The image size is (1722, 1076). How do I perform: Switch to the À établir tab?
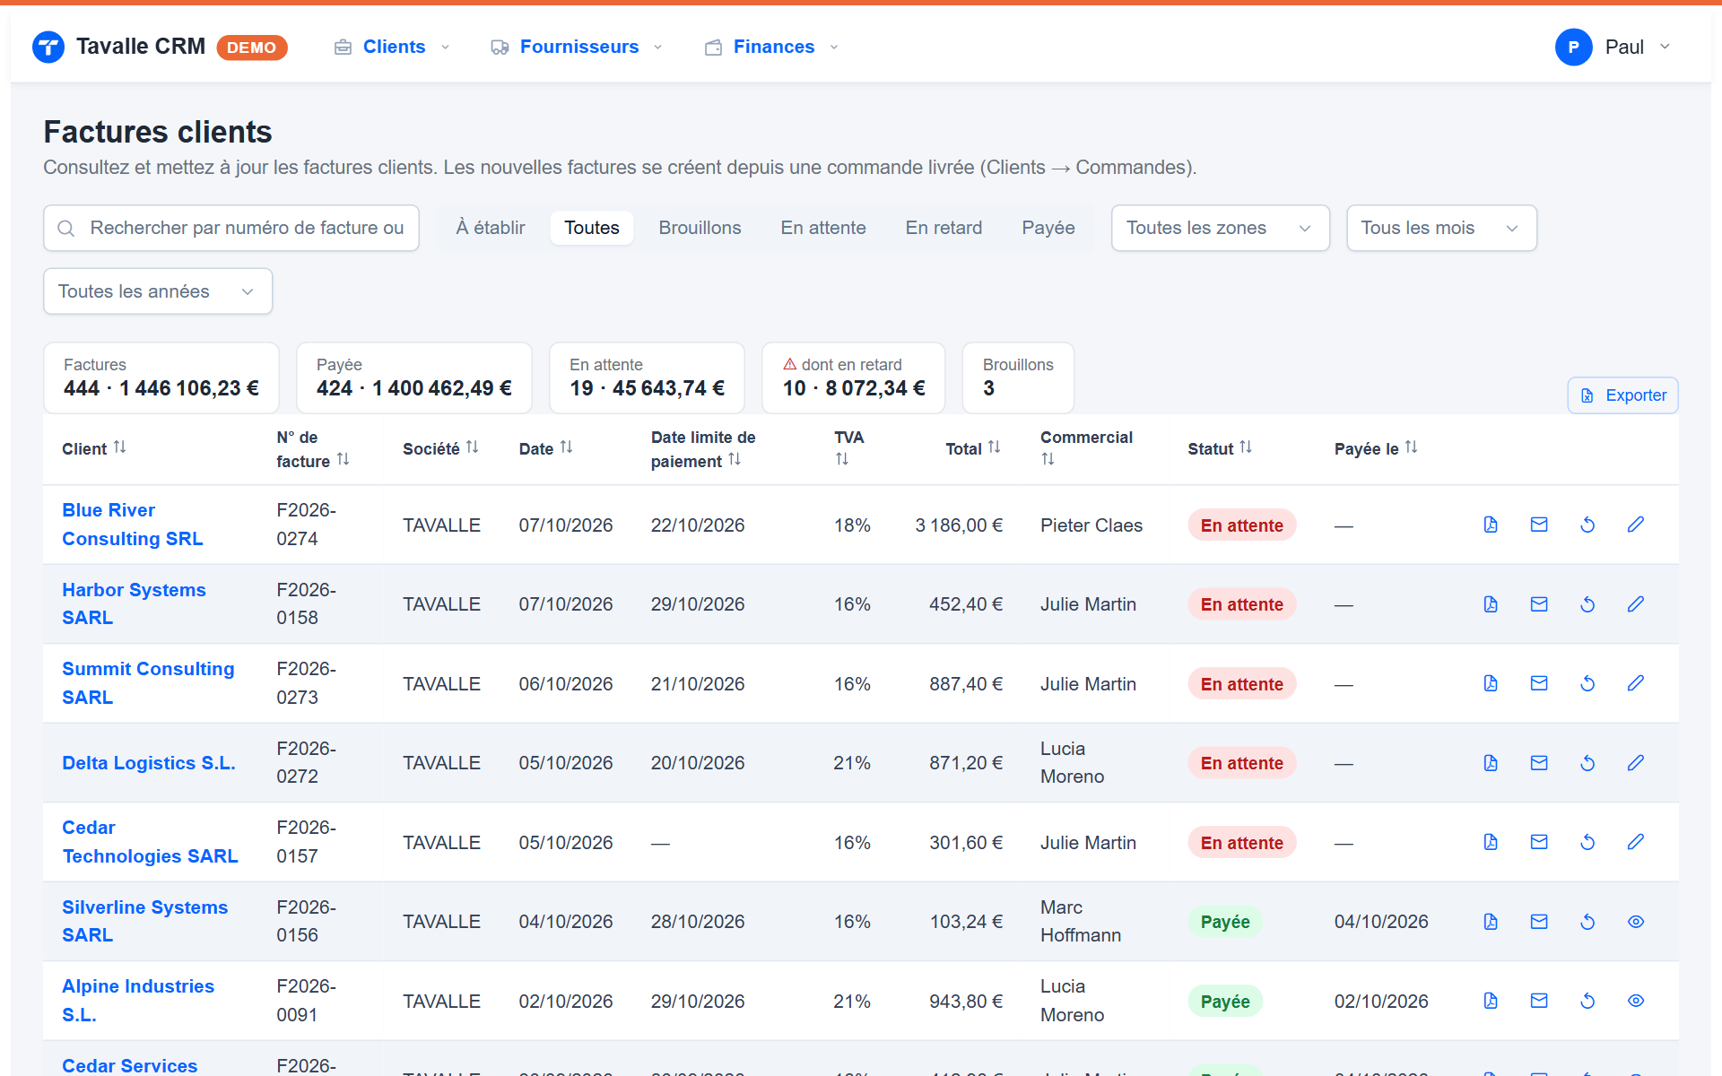pos(491,228)
